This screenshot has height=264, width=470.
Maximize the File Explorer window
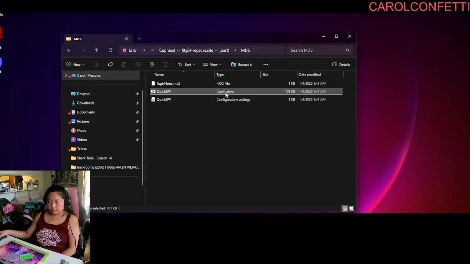click(336, 36)
